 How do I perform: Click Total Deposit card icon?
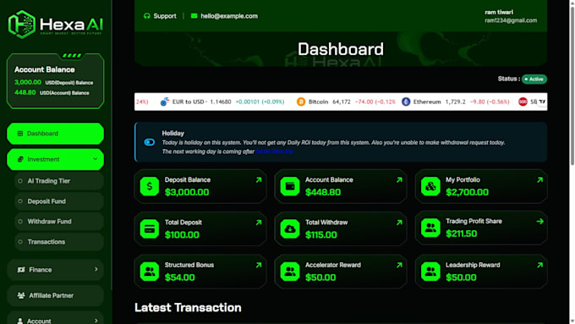pyautogui.click(x=150, y=229)
